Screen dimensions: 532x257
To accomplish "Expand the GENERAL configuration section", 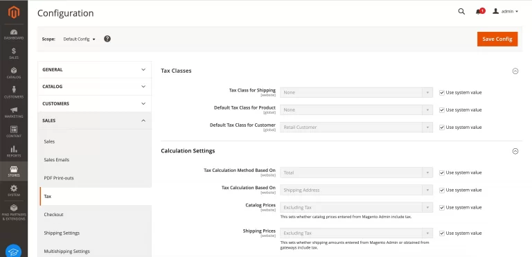I will coord(95,69).
